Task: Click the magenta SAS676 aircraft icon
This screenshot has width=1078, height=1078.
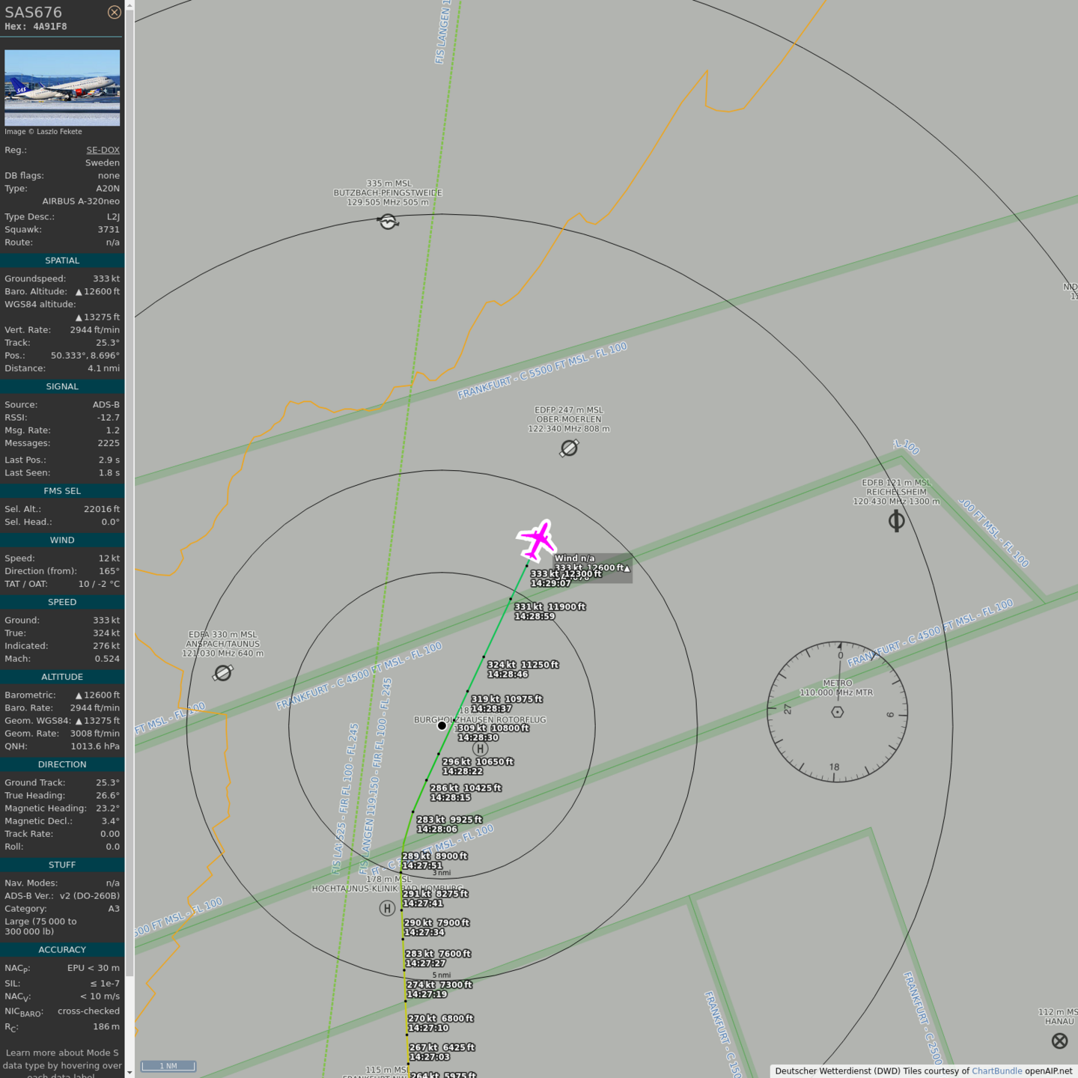Action: click(537, 540)
